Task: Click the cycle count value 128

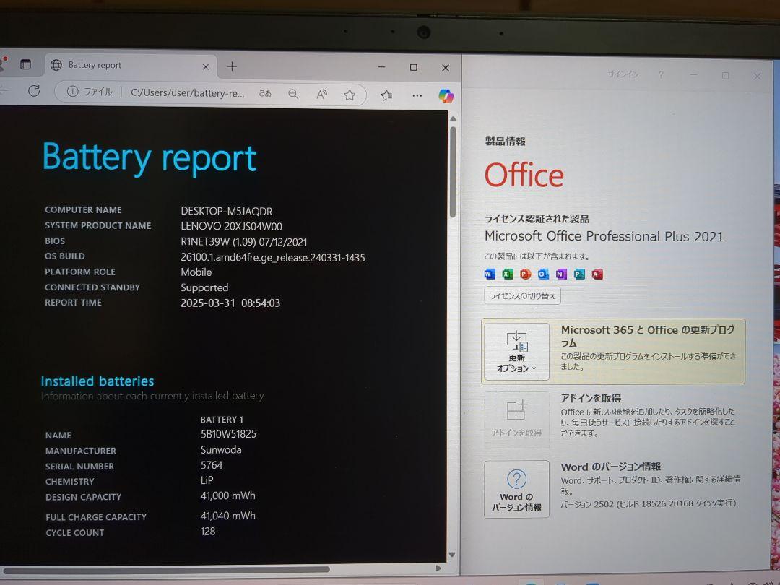Action: tap(208, 532)
